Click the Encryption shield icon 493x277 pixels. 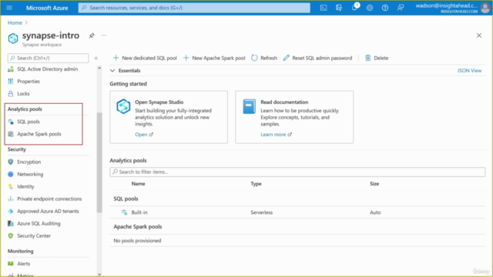(11, 162)
